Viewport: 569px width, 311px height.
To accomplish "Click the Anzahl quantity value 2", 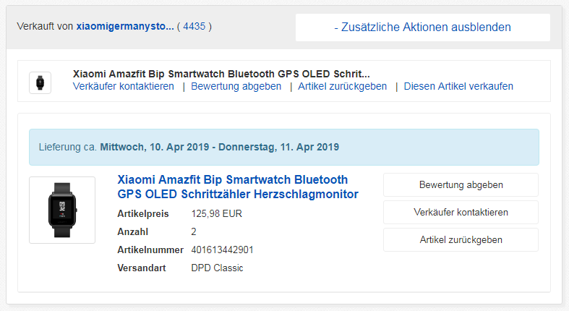I will click(x=194, y=231).
